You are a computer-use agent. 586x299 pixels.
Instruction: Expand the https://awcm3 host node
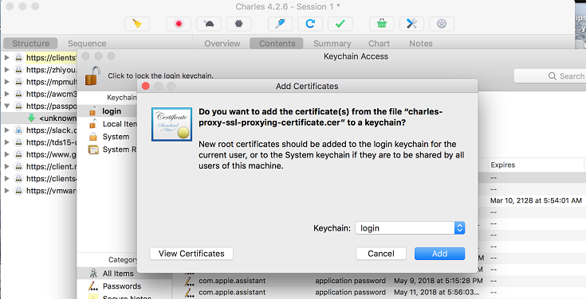6,94
